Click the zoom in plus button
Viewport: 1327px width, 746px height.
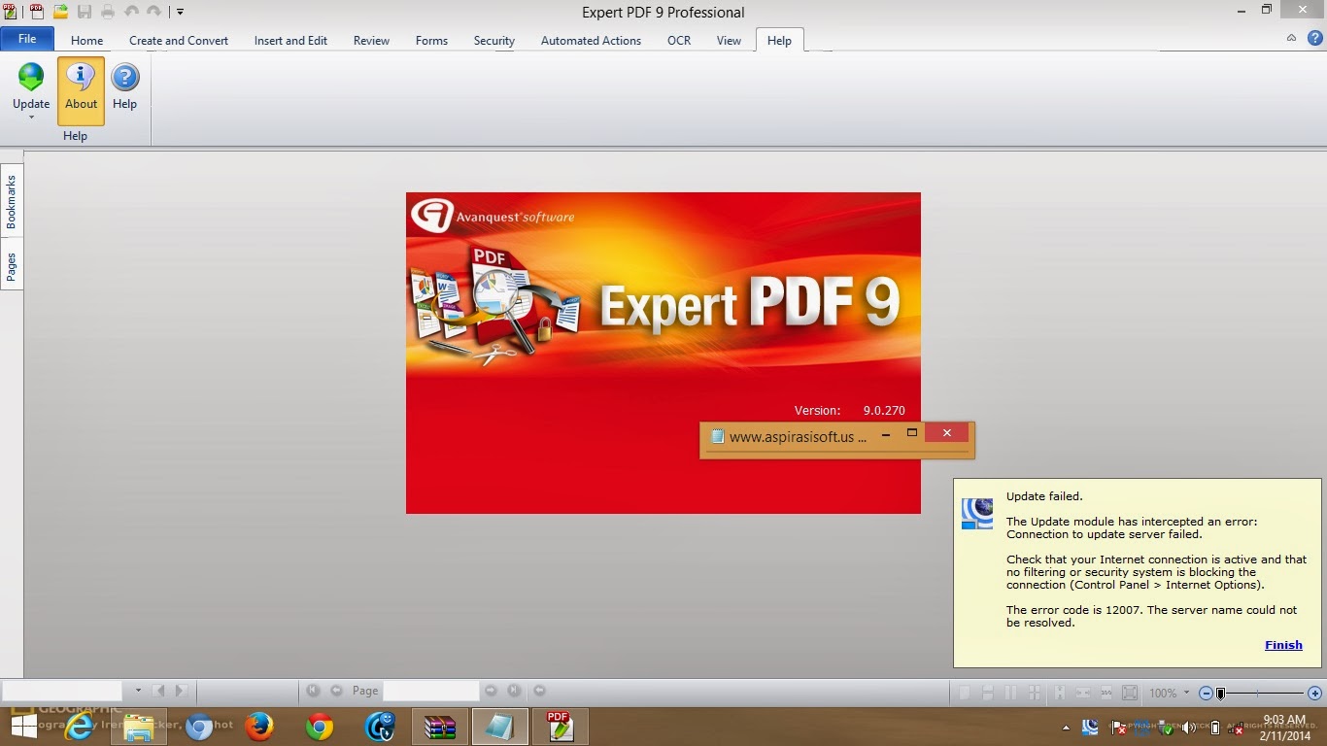pos(1314,693)
